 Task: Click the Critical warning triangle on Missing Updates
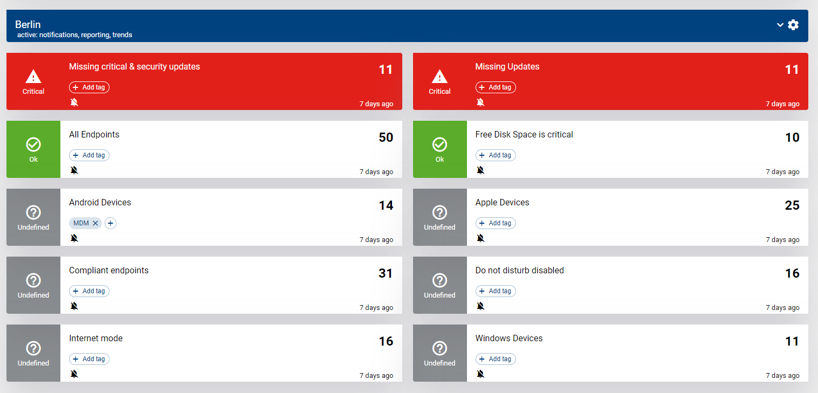coord(439,76)
